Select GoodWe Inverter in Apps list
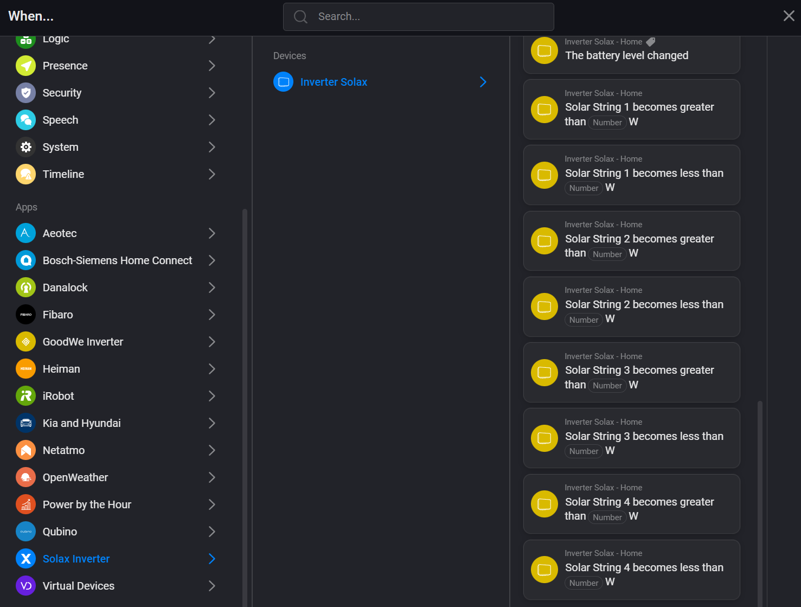Image resolution: width=801 pixels, height=607 pixels. [x=117, y=342]
